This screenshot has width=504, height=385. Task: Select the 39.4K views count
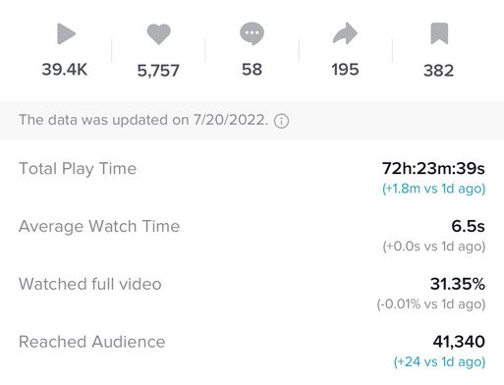(x=65, y=70)
